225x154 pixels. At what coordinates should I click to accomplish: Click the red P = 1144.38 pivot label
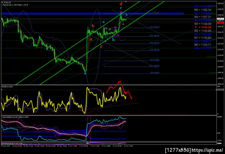point(203,27)
